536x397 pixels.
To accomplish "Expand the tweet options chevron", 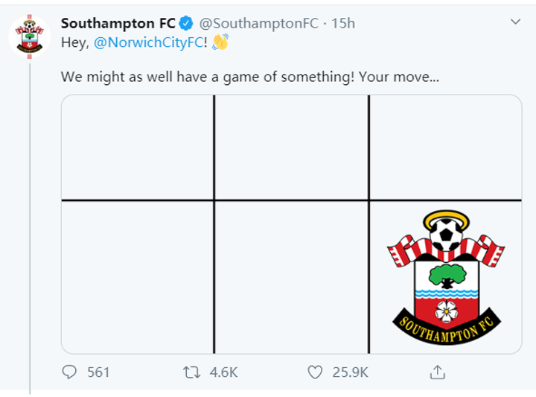I will click(x=515, y=22).
